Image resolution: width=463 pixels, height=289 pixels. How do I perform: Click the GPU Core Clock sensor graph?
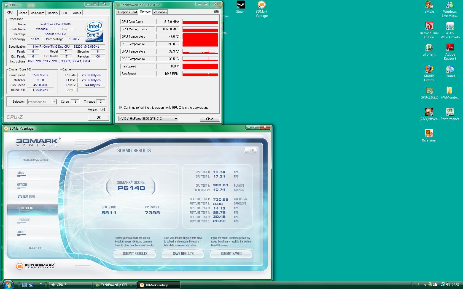click(x=200, y=22)
